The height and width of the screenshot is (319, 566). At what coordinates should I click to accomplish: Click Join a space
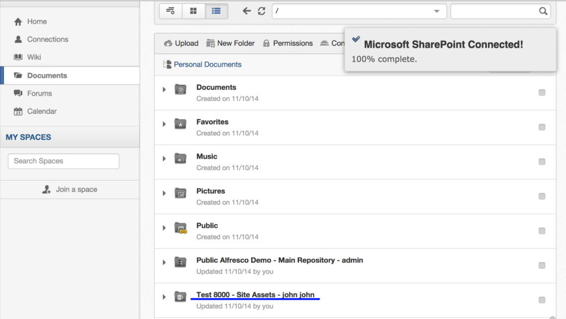point(71,189)
